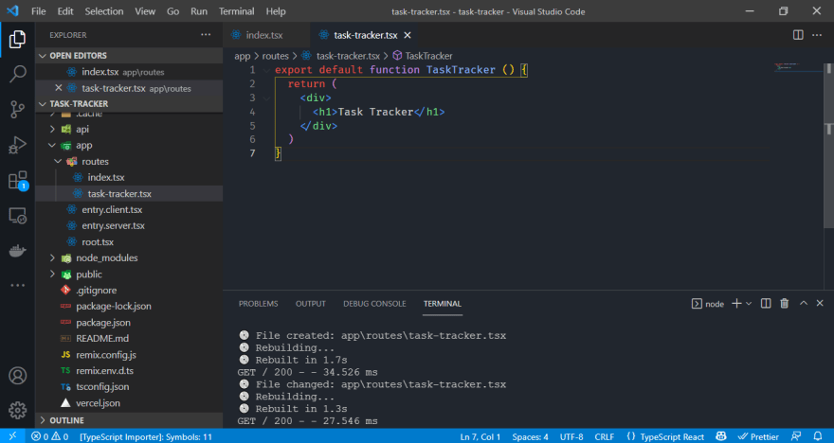Viewport: 834px width, 443px height.
Task: Click the routes breadcrumb segment
Action: [275, 56]
